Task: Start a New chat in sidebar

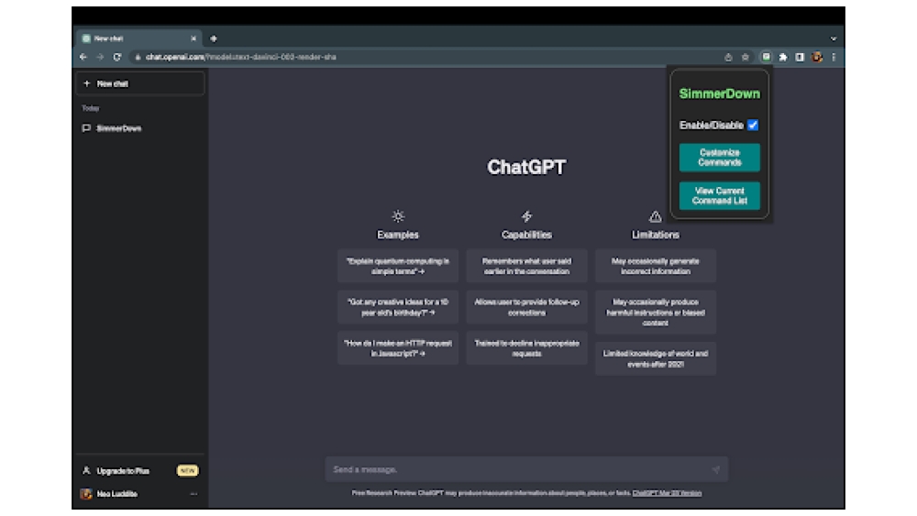Action: [x=140, y=83]
